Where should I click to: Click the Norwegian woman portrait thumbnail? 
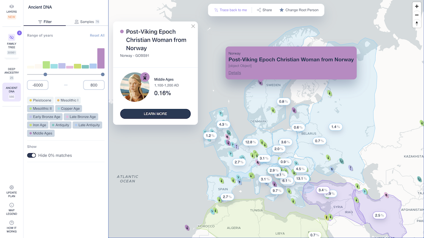[x=135, y=87]
